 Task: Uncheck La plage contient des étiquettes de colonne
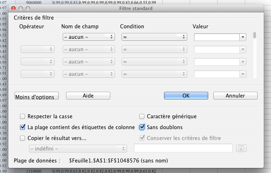(22, 127)
